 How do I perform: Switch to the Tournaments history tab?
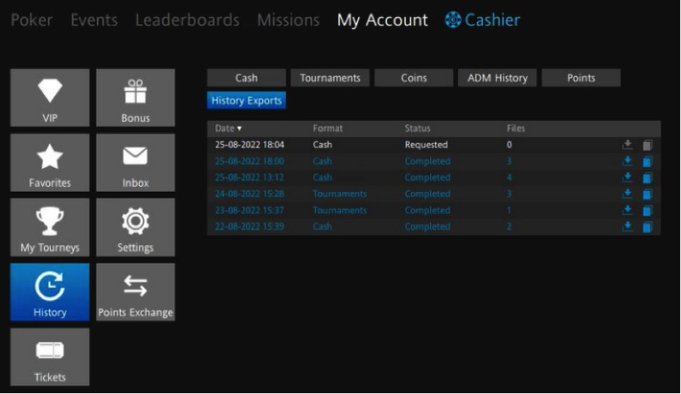point(330,78)
